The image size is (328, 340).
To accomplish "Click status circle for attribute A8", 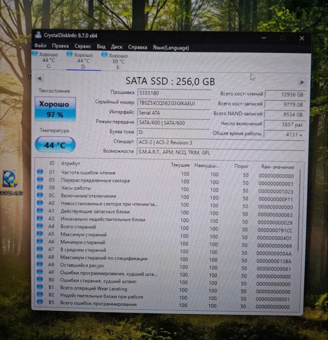I will coord(40,257).
